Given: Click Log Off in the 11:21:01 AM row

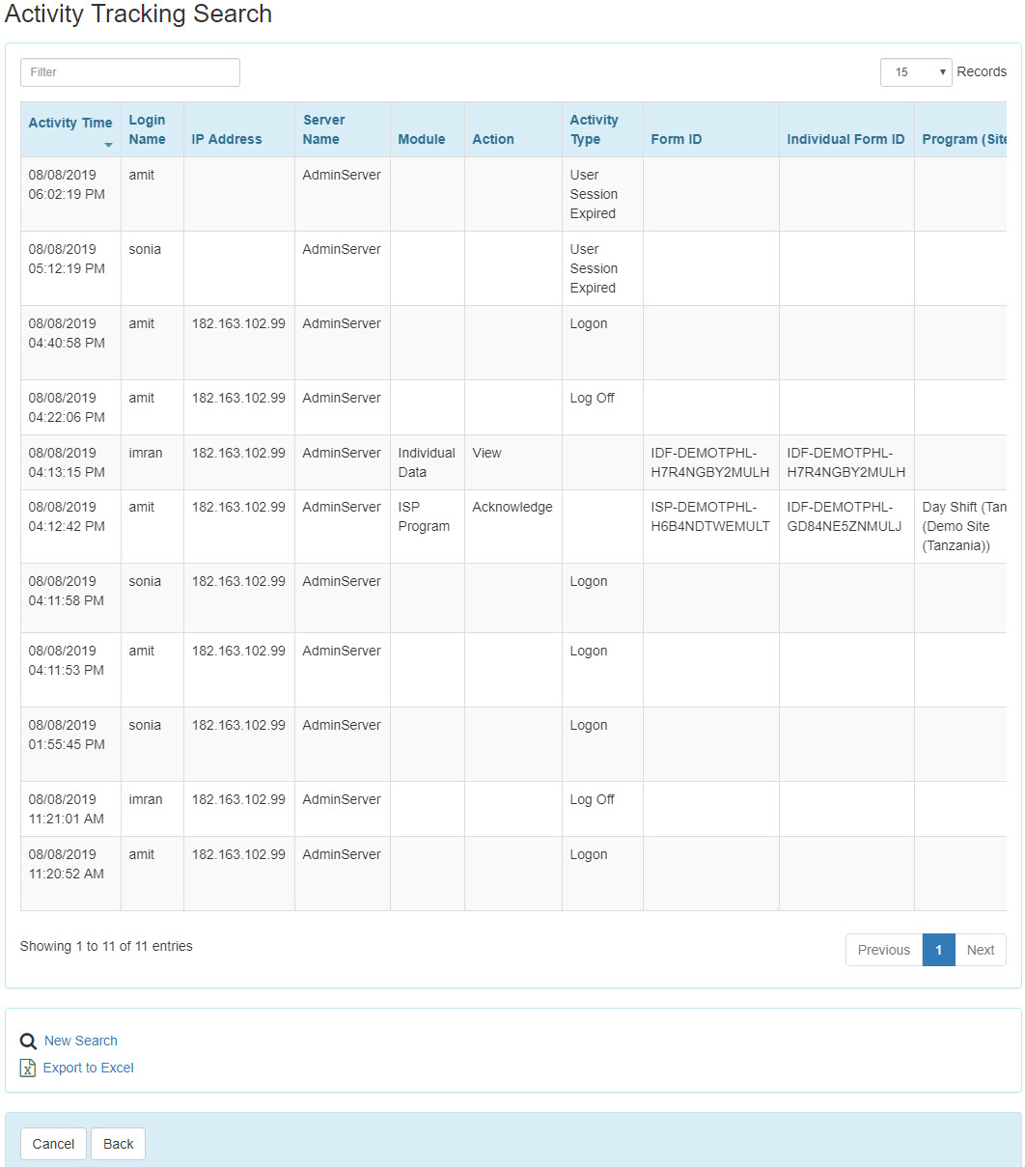Looking at the screenshot, I should (x=592, y=799).
